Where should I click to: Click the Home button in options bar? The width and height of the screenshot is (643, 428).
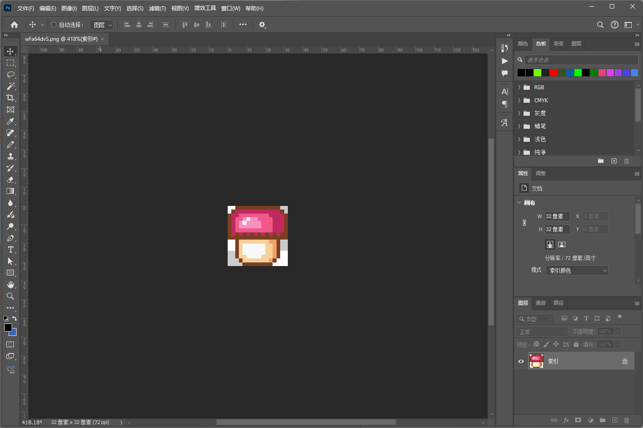[14, 25]
